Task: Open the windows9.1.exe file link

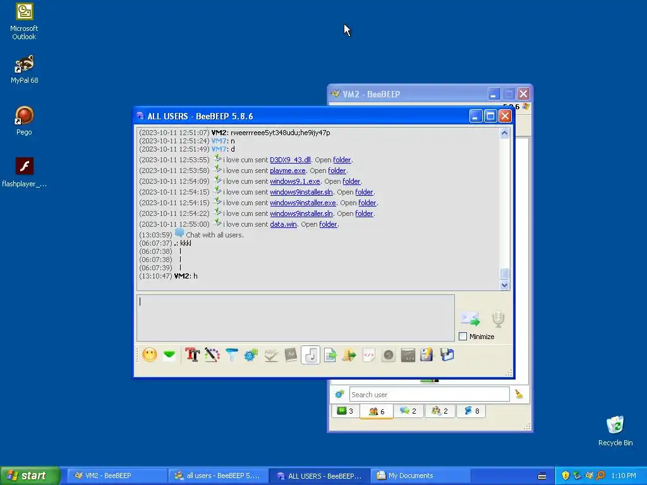Action: tap(295, 181)
